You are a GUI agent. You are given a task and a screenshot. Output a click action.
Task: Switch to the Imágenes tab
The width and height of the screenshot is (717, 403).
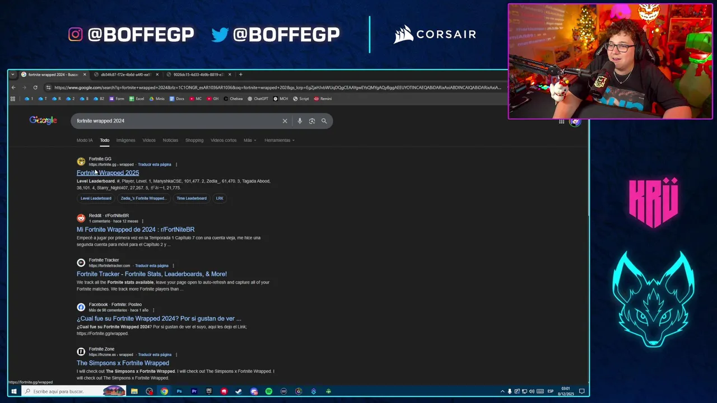point(125,140)
